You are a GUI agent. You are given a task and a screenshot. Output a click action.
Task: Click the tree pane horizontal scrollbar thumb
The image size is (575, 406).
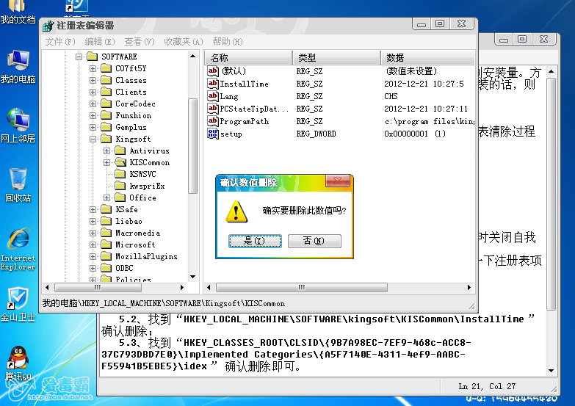pyautogui.click(x=97, y=287)
